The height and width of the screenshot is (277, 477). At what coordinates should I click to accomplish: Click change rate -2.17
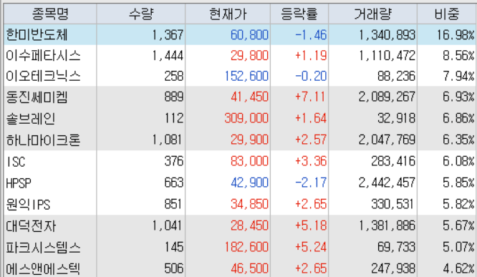click(311, 183)
